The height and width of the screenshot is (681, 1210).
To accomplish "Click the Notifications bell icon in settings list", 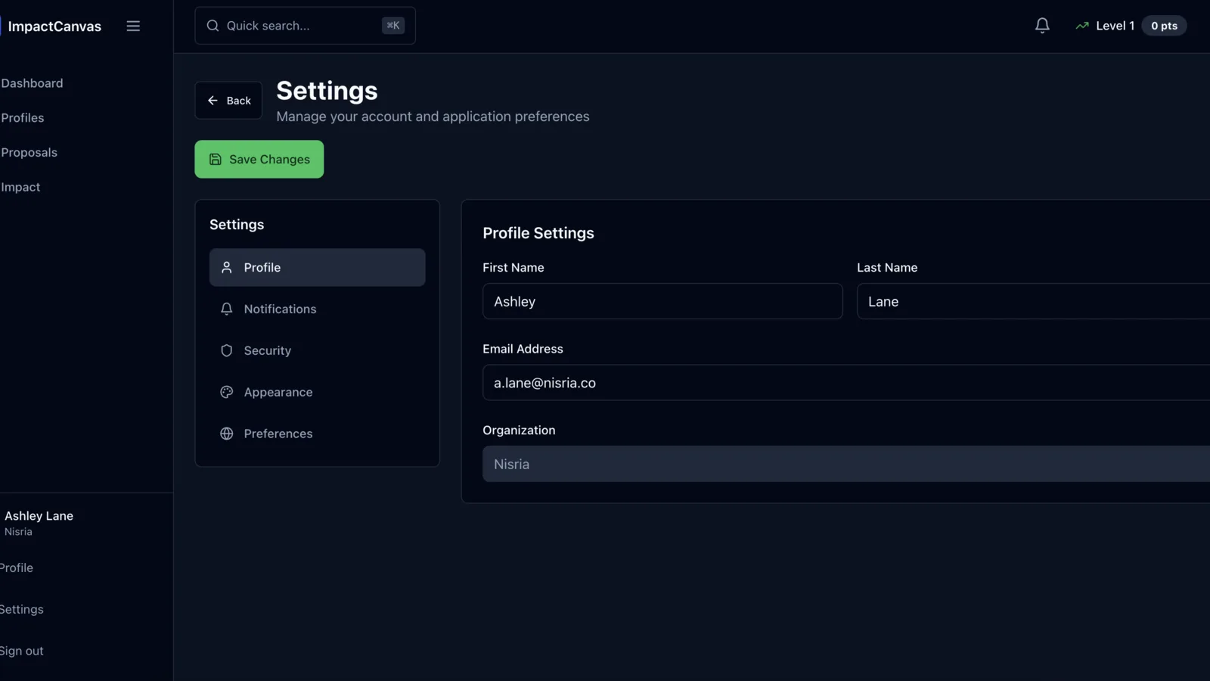I will pyautogui.click(x=226, y=309).
